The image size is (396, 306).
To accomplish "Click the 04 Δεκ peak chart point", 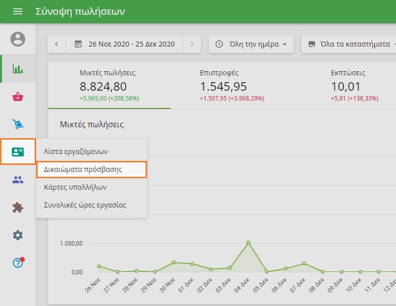I will pos(248,243).
